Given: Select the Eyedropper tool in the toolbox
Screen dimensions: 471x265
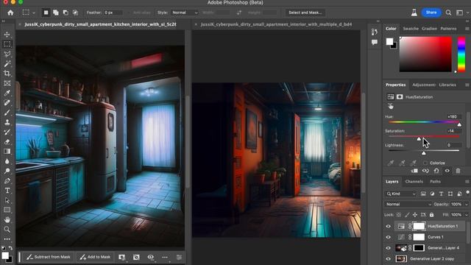Looking at the screenshot, I should pyautogui.click(x=7, y=93).
